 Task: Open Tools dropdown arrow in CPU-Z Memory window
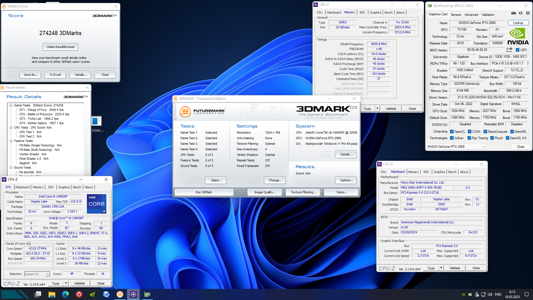(377, 109)
